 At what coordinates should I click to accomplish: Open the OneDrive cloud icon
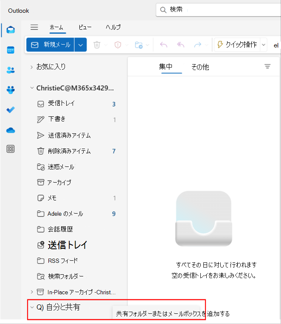click(x=11, y=130)
